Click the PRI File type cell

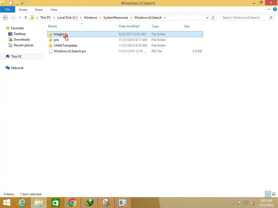pyautogui.click(x=157, y=51)
